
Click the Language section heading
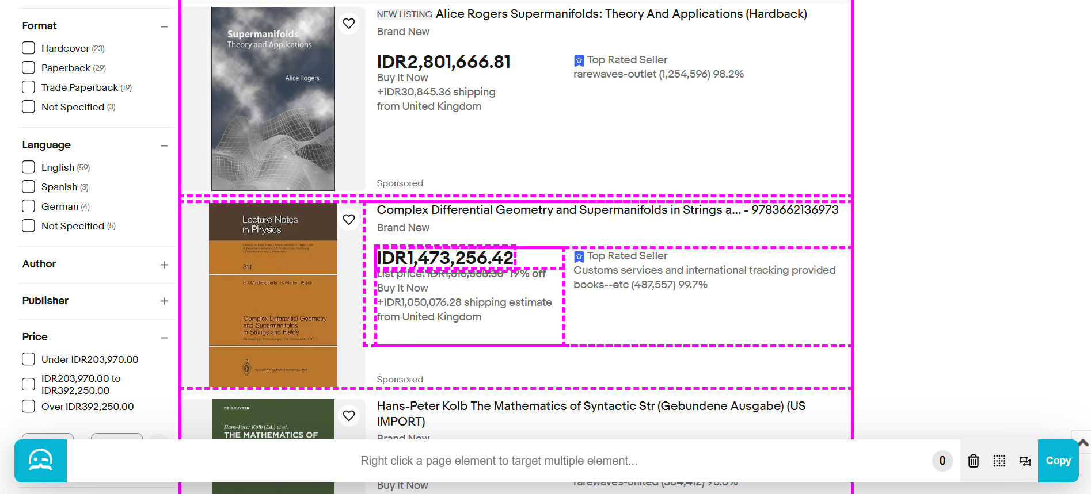pyautogui.click(x=46, y=145)
